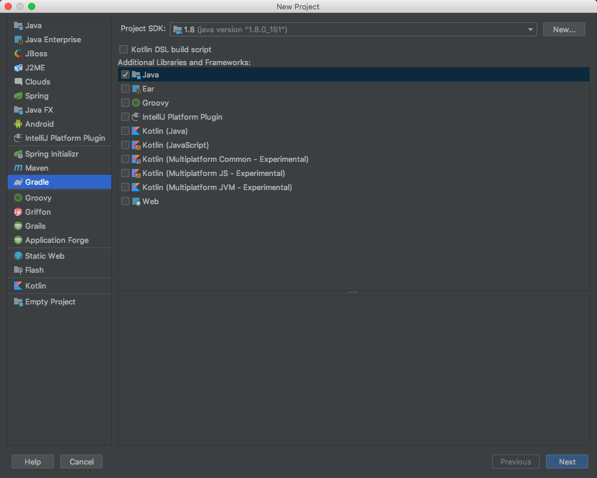The image size is (597, 478).
Task: Check the Ear framework checkbox
Action: pos(125,89)
